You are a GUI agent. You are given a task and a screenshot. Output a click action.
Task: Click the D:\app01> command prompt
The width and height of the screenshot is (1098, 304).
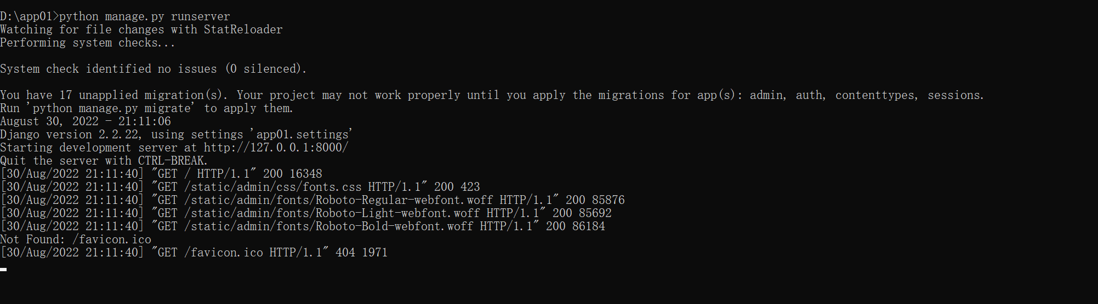29,16
